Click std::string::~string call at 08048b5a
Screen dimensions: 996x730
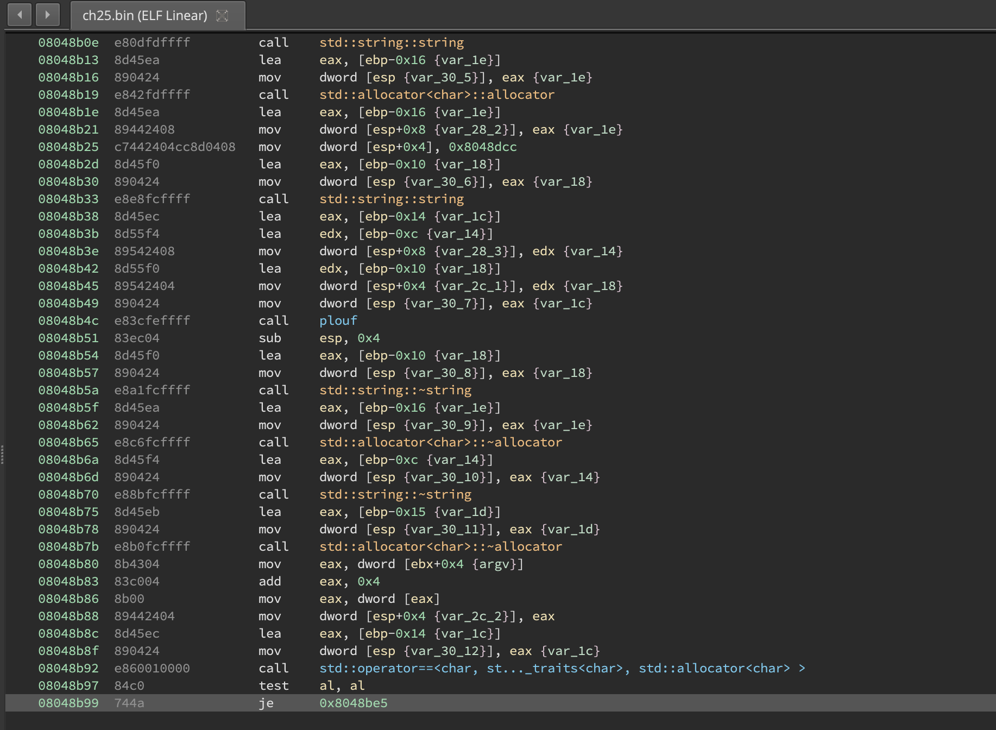click(395, 390)
